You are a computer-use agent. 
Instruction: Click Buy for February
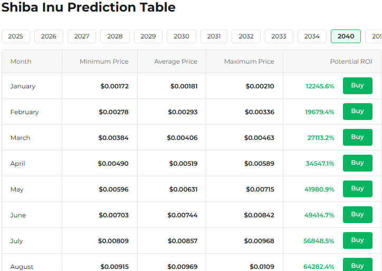(x=357, y=112)
